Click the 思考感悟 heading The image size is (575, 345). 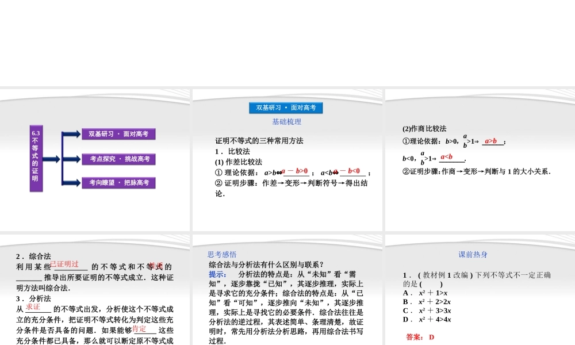[222, 255]
